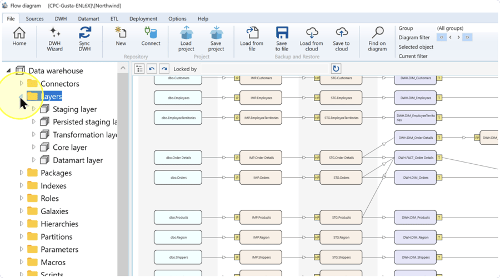Viewport: 500px width, 278px height.
Task: Select the dbo.Customers source node
Action: point(178,80)
